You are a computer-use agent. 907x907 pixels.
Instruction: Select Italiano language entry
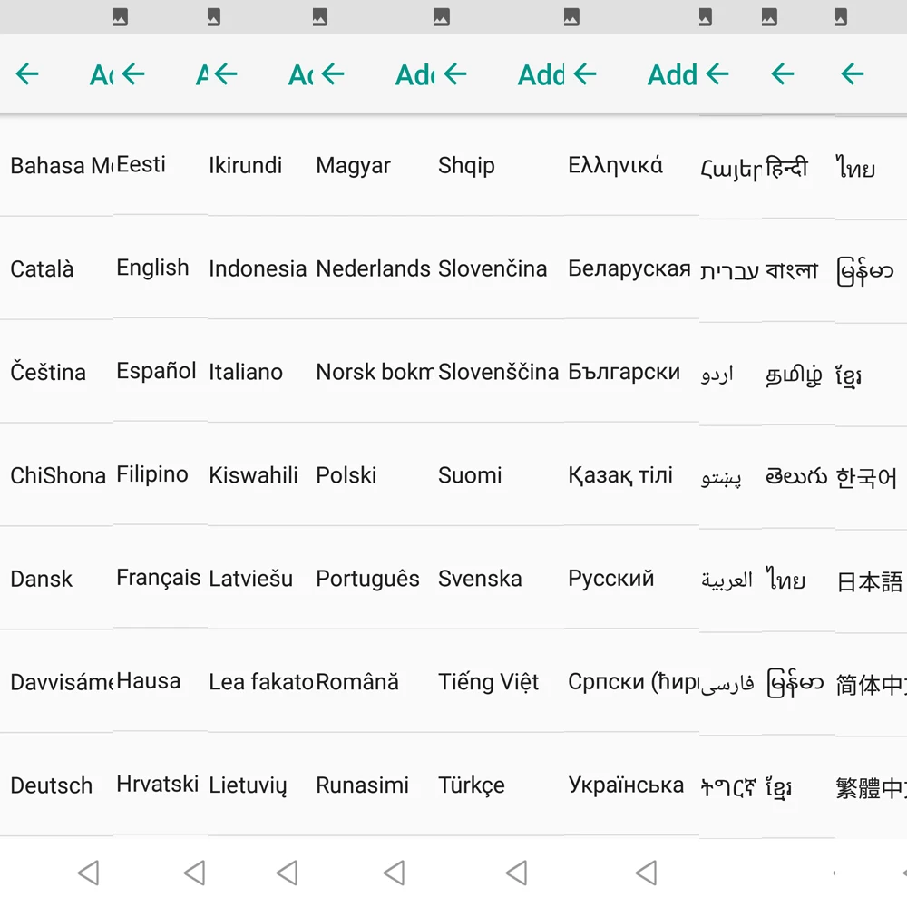pyautogui.click(x=246, y=372)
